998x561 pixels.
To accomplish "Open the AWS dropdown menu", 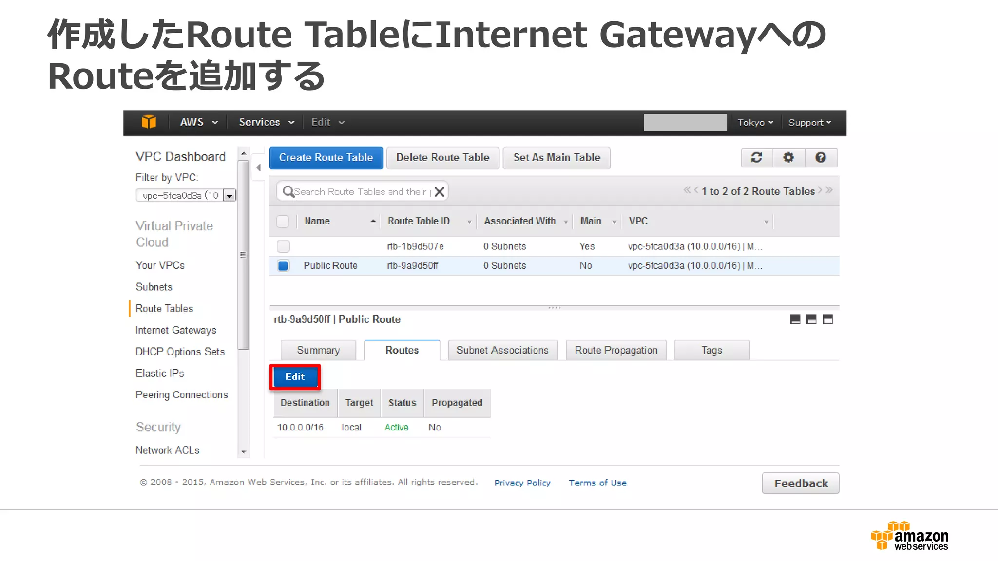I will tap(199, 122).
